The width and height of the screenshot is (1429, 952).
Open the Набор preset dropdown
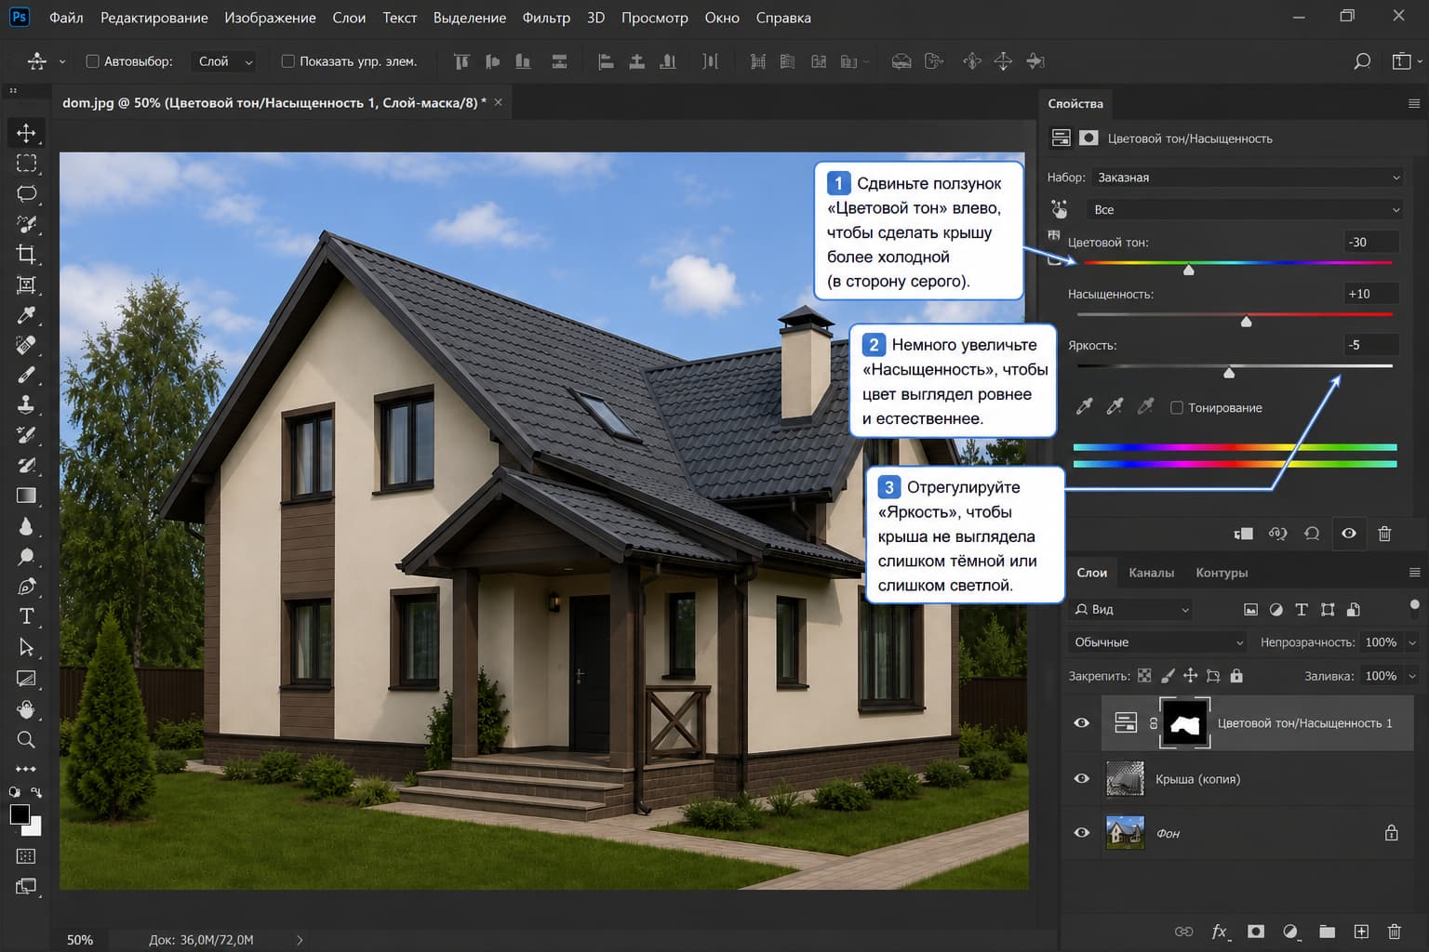[x=1247, y=177]
